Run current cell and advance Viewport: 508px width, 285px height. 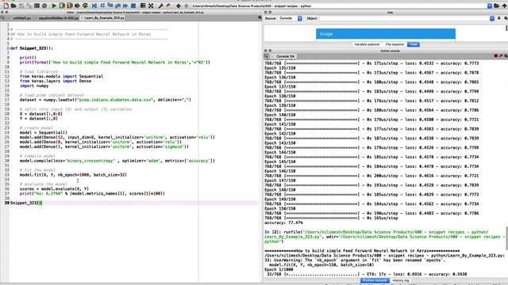(x=70, y=6)
